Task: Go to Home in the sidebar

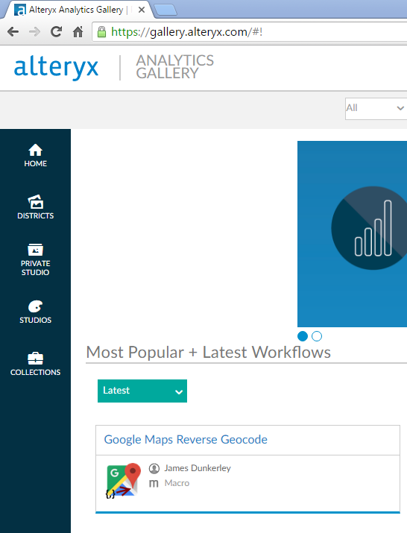Action: coord(35,155)
